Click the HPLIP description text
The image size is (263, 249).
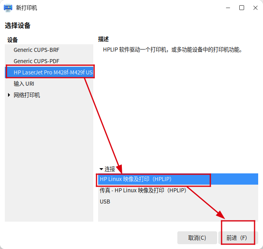173,50
